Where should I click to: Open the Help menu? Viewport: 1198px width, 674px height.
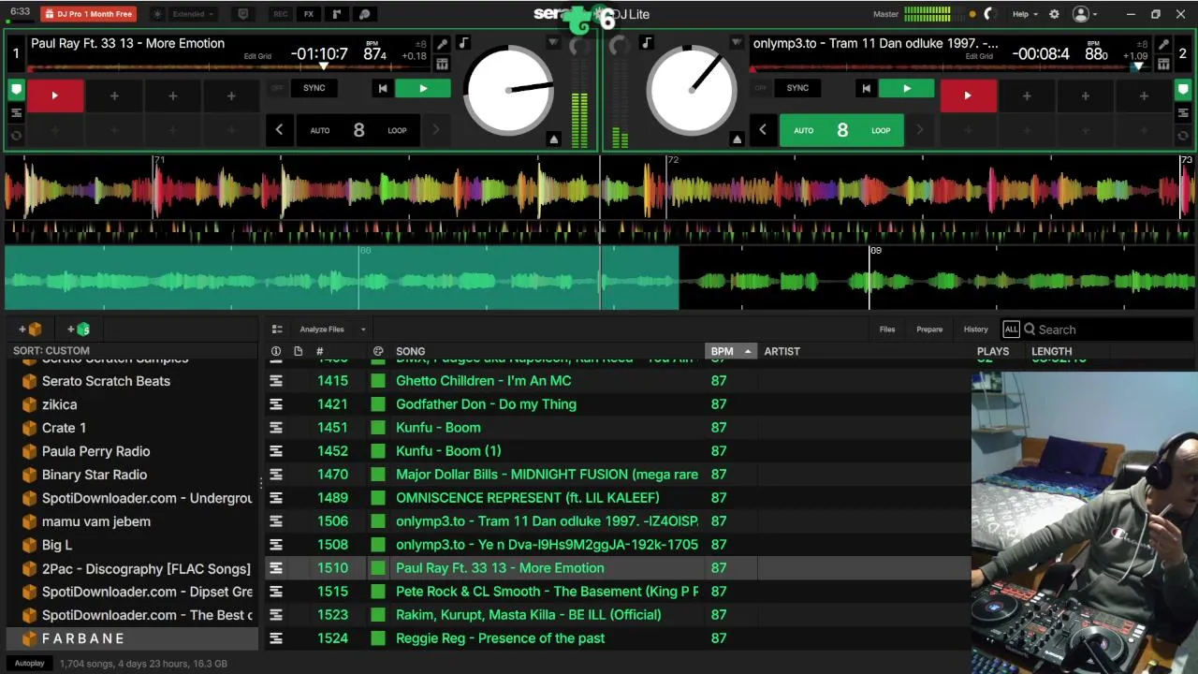pyautogui.click(x=1025, y=14)
